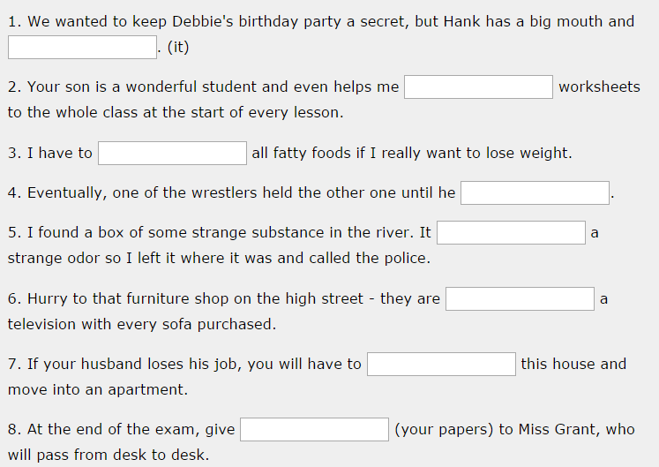
Task: Click the input box after "until he"
Action: click(535, 192)
